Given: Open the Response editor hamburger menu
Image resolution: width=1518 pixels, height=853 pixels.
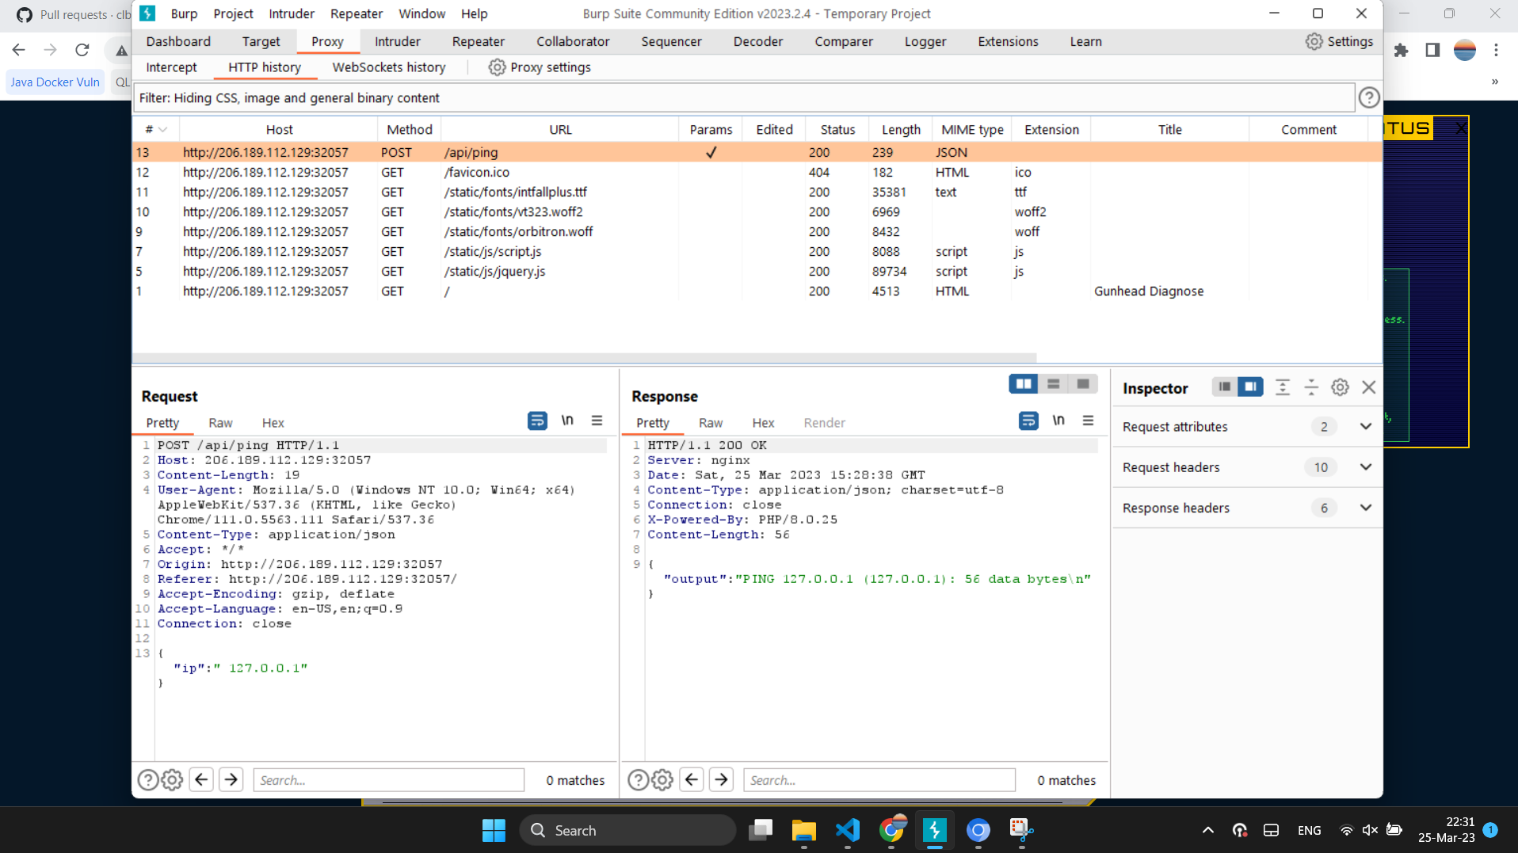Looking at the screenshot, I should coord(1089,421).
